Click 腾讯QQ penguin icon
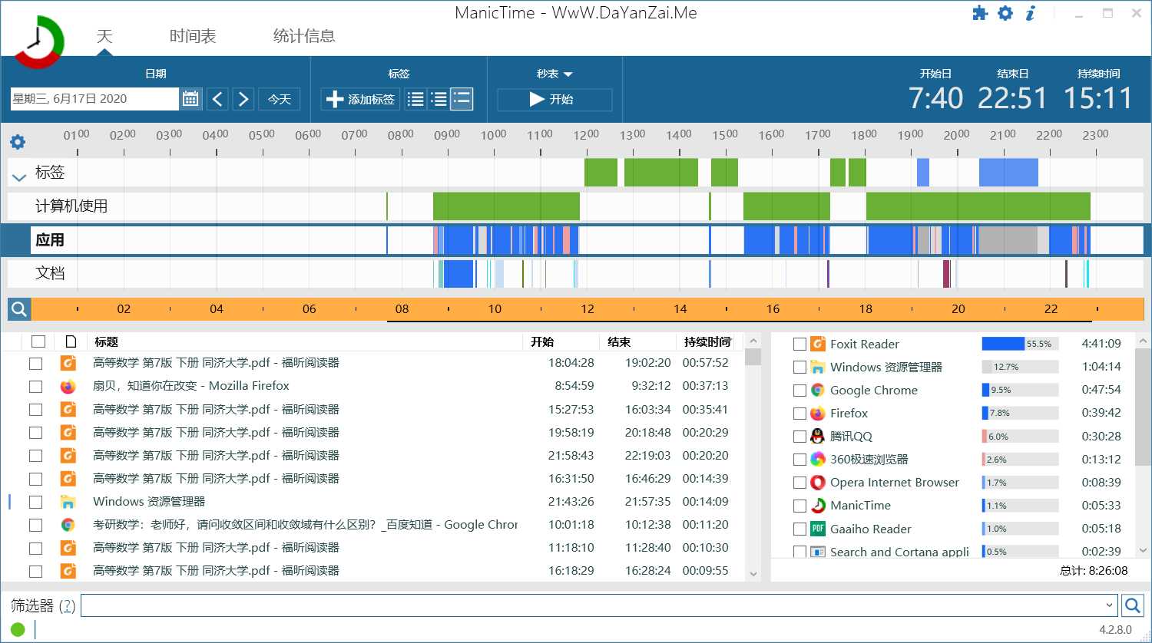 coord(818,436)
